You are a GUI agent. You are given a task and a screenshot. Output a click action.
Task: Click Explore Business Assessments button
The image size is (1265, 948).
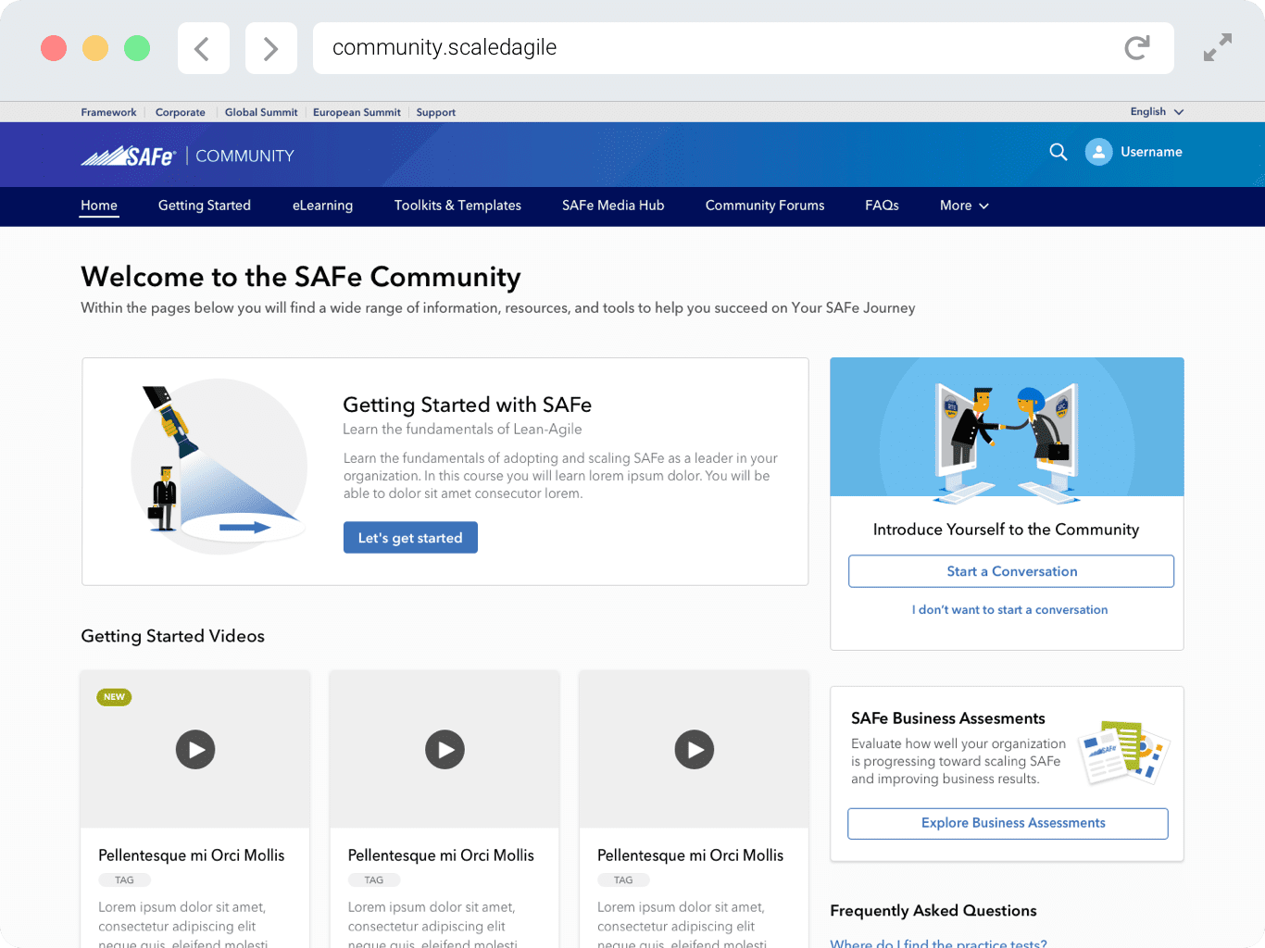[x=1008, y=823]
